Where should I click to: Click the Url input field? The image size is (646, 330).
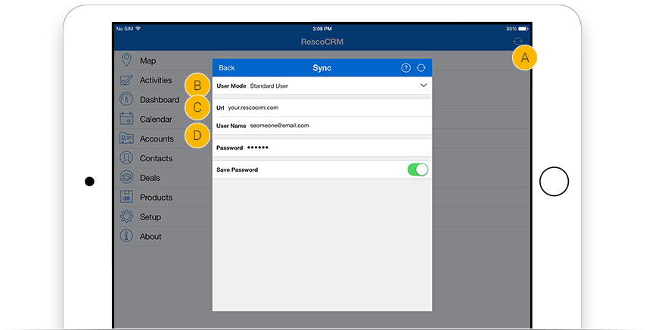325,107
